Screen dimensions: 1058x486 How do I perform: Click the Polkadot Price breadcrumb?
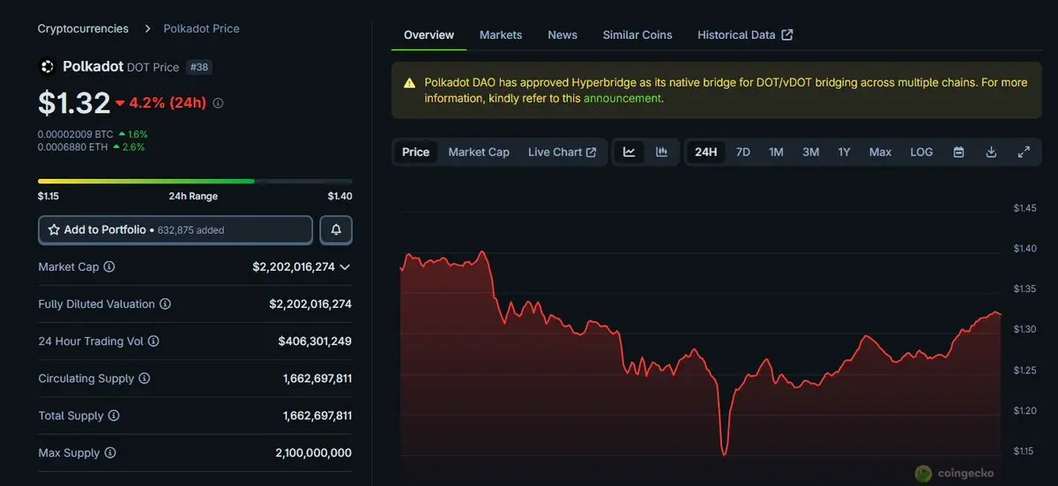202,28
